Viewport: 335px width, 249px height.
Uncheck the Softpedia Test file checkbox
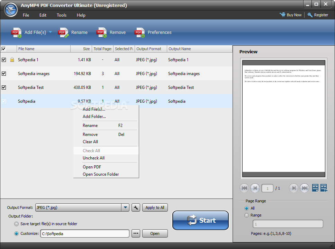[x=4, y=87]
